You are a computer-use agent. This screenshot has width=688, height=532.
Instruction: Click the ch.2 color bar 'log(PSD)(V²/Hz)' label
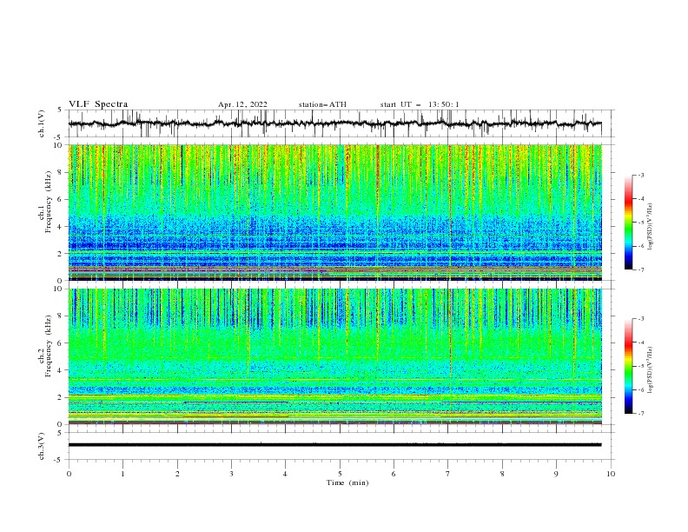651,370
